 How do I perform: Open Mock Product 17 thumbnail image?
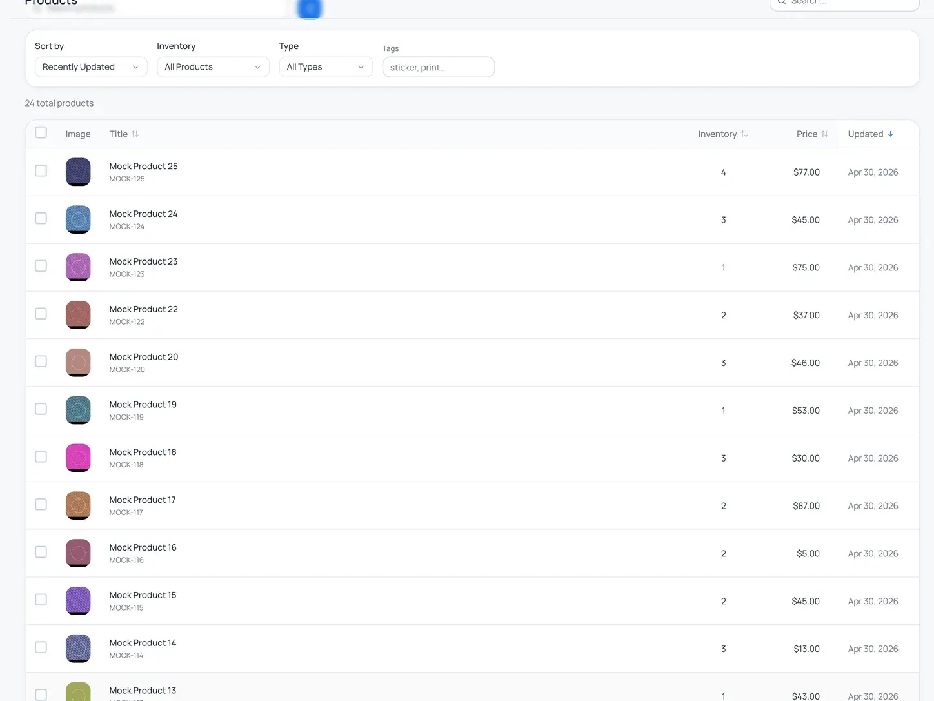(x=78, y=506)
